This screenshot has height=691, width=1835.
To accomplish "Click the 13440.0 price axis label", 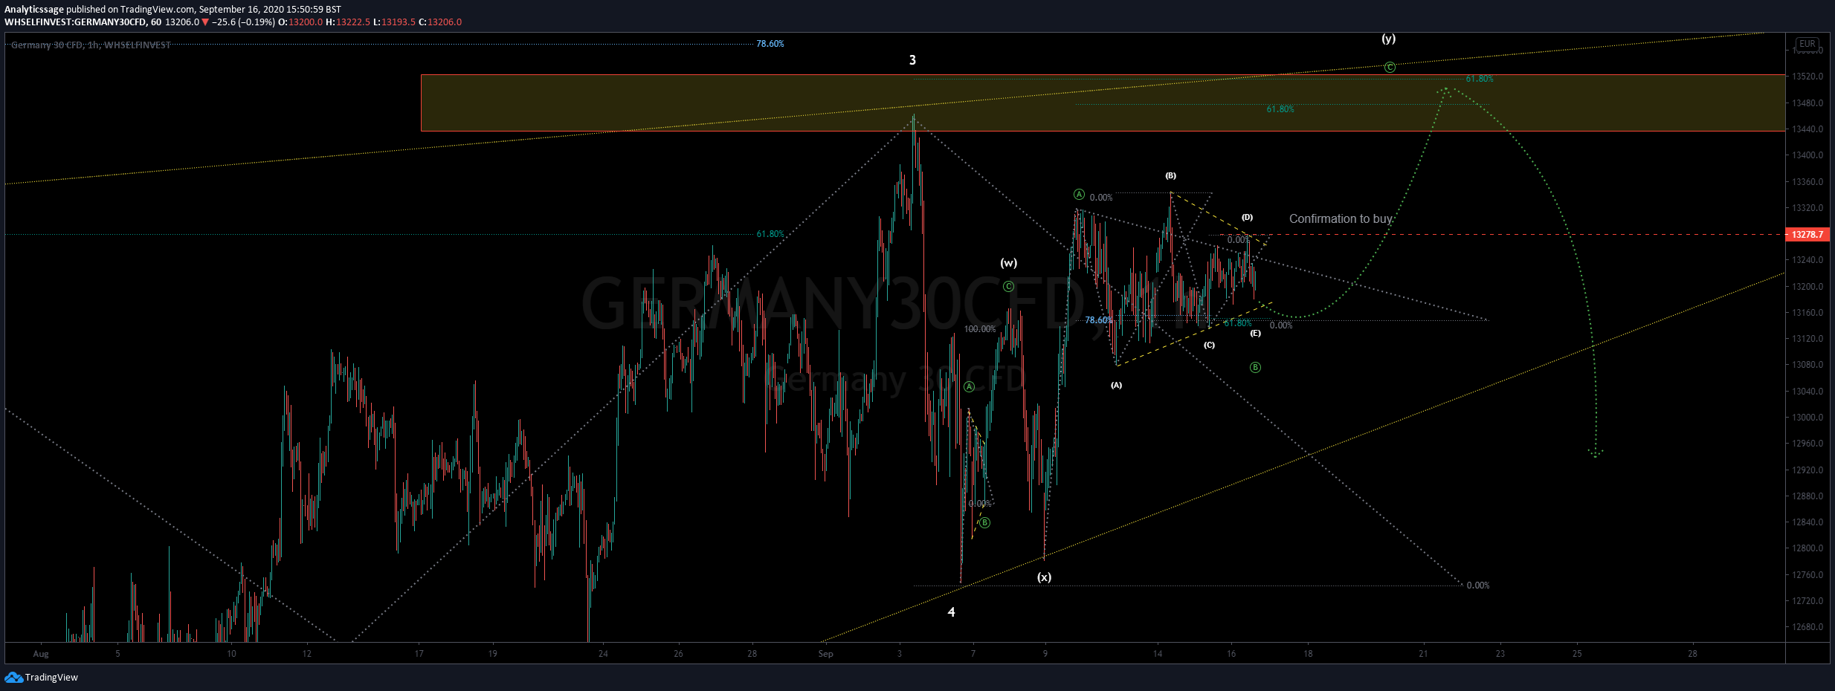I will (x=1807, y=129).
